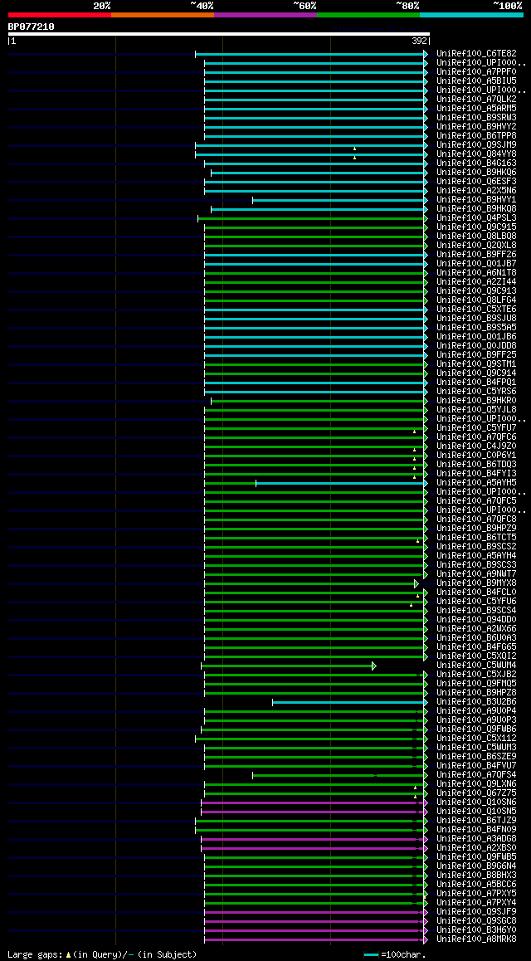Select the BP077210 query title

(32, 27)
